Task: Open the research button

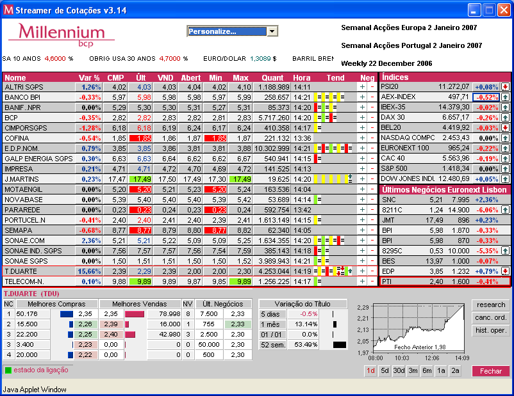Action: click(491, 305)
